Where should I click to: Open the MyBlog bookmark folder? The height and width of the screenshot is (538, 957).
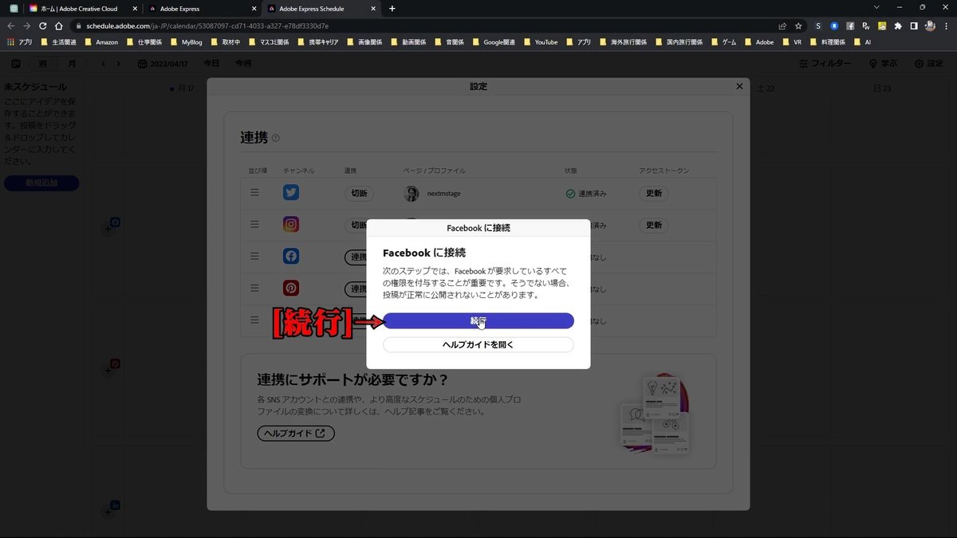click(x=186, y=41)
